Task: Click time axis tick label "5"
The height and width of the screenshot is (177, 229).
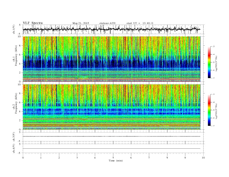Action: click(113, 158)
